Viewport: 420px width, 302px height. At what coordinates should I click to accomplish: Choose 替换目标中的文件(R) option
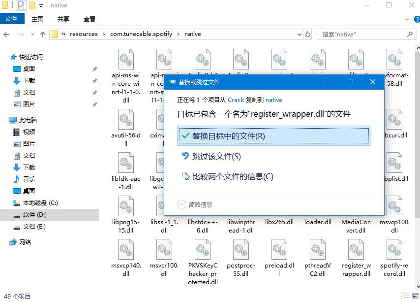274,136
